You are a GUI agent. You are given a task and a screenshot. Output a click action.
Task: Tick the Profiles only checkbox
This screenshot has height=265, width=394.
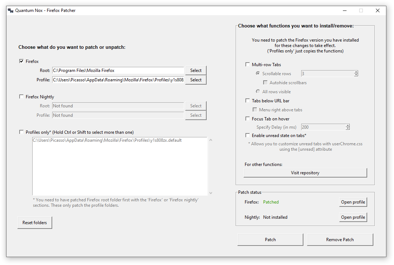(x=21, y=132)
